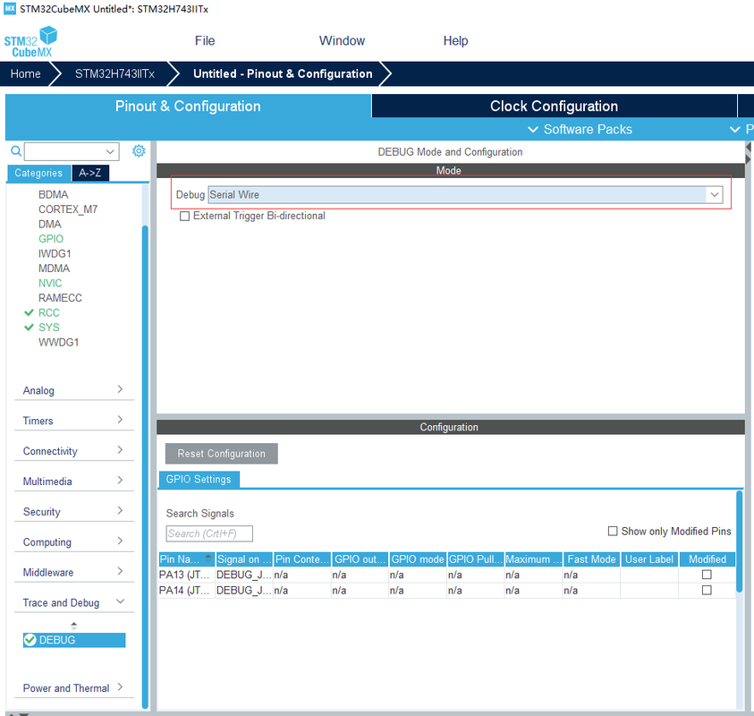Screen dimensions: 754x716
Task: Select MDMA in the list
Action: pos(55,268)
